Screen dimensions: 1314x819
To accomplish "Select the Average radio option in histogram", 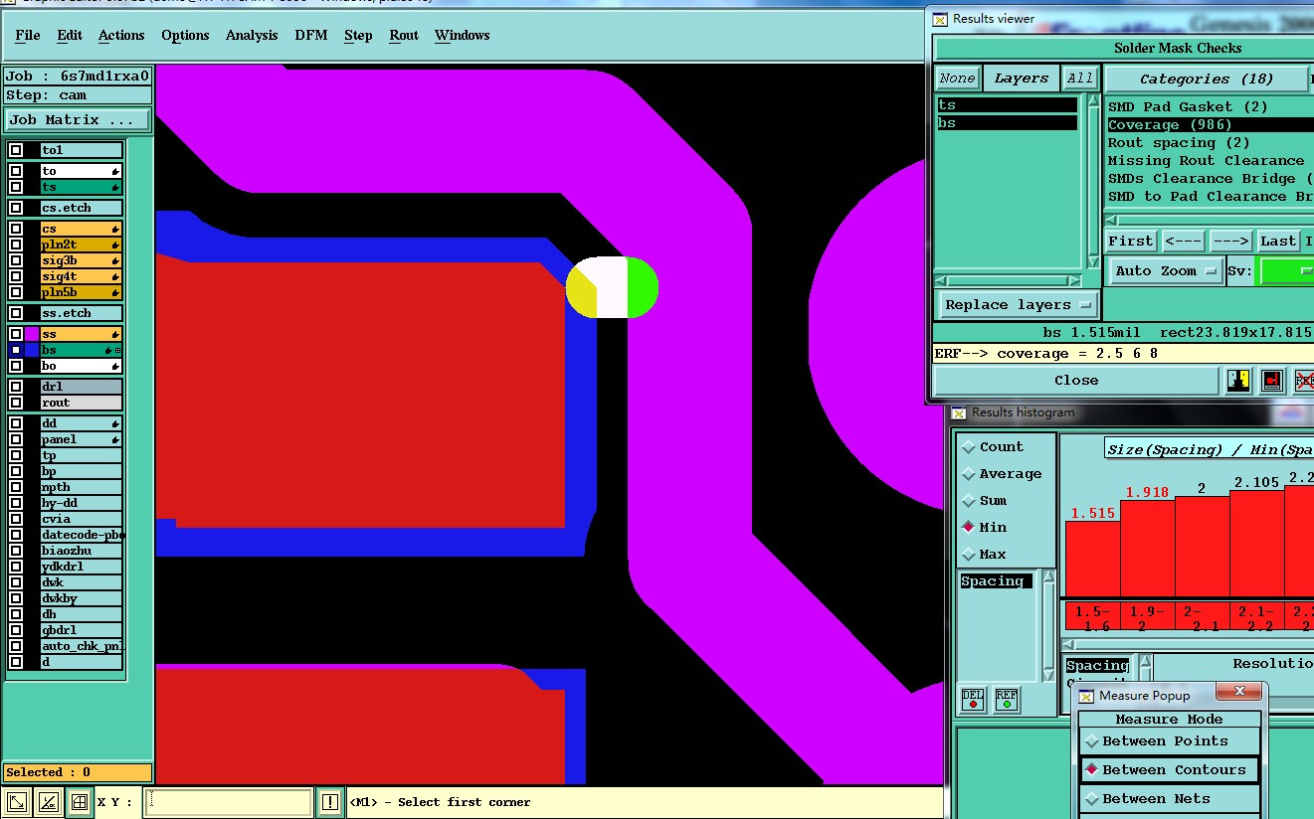I will pyautogui.click(x=969, y=474).
